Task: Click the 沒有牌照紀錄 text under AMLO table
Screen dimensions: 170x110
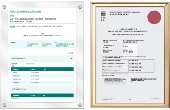Action: tap(14, 98)
